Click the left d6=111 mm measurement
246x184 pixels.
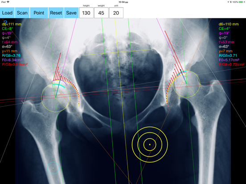pyautogui.click(x=12, y=24)
